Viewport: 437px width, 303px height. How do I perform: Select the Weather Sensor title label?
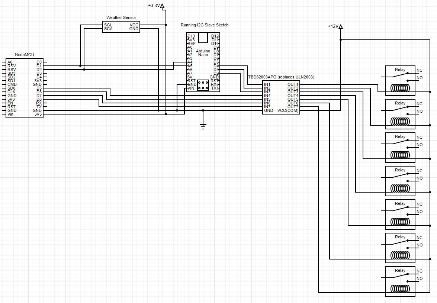(121, 17)
